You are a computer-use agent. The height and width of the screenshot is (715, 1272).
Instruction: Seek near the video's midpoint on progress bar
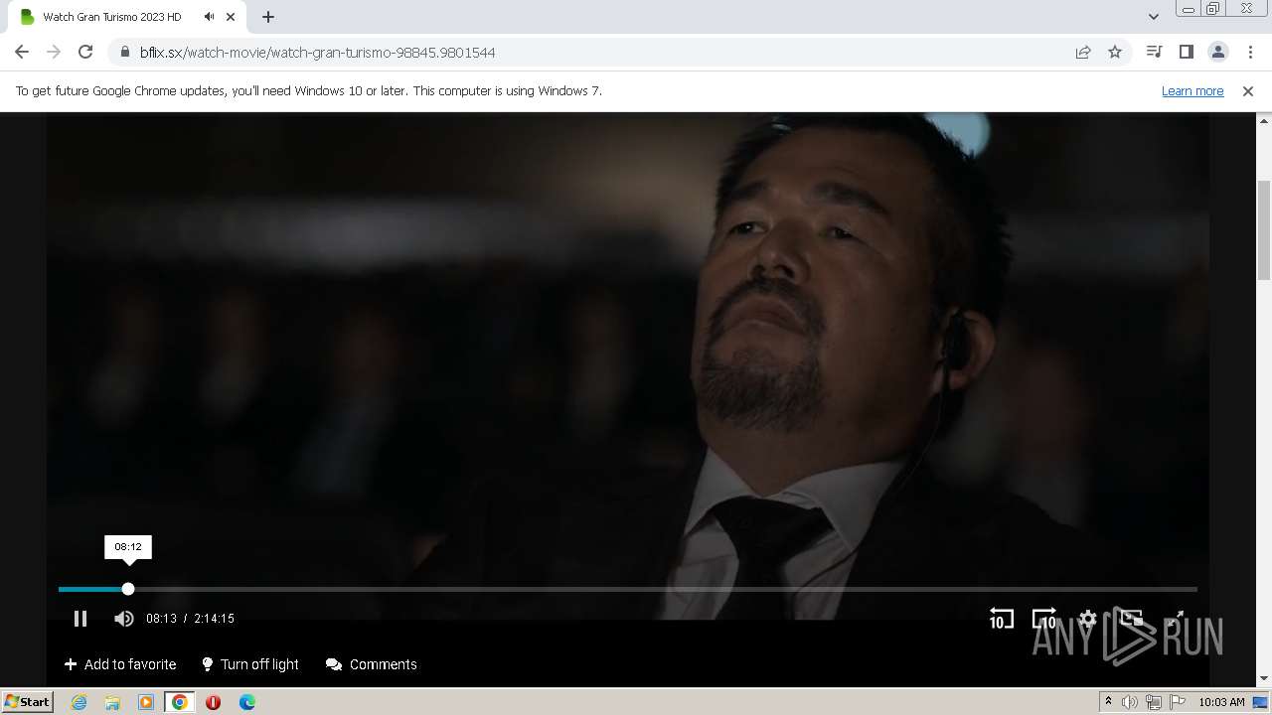628,589
